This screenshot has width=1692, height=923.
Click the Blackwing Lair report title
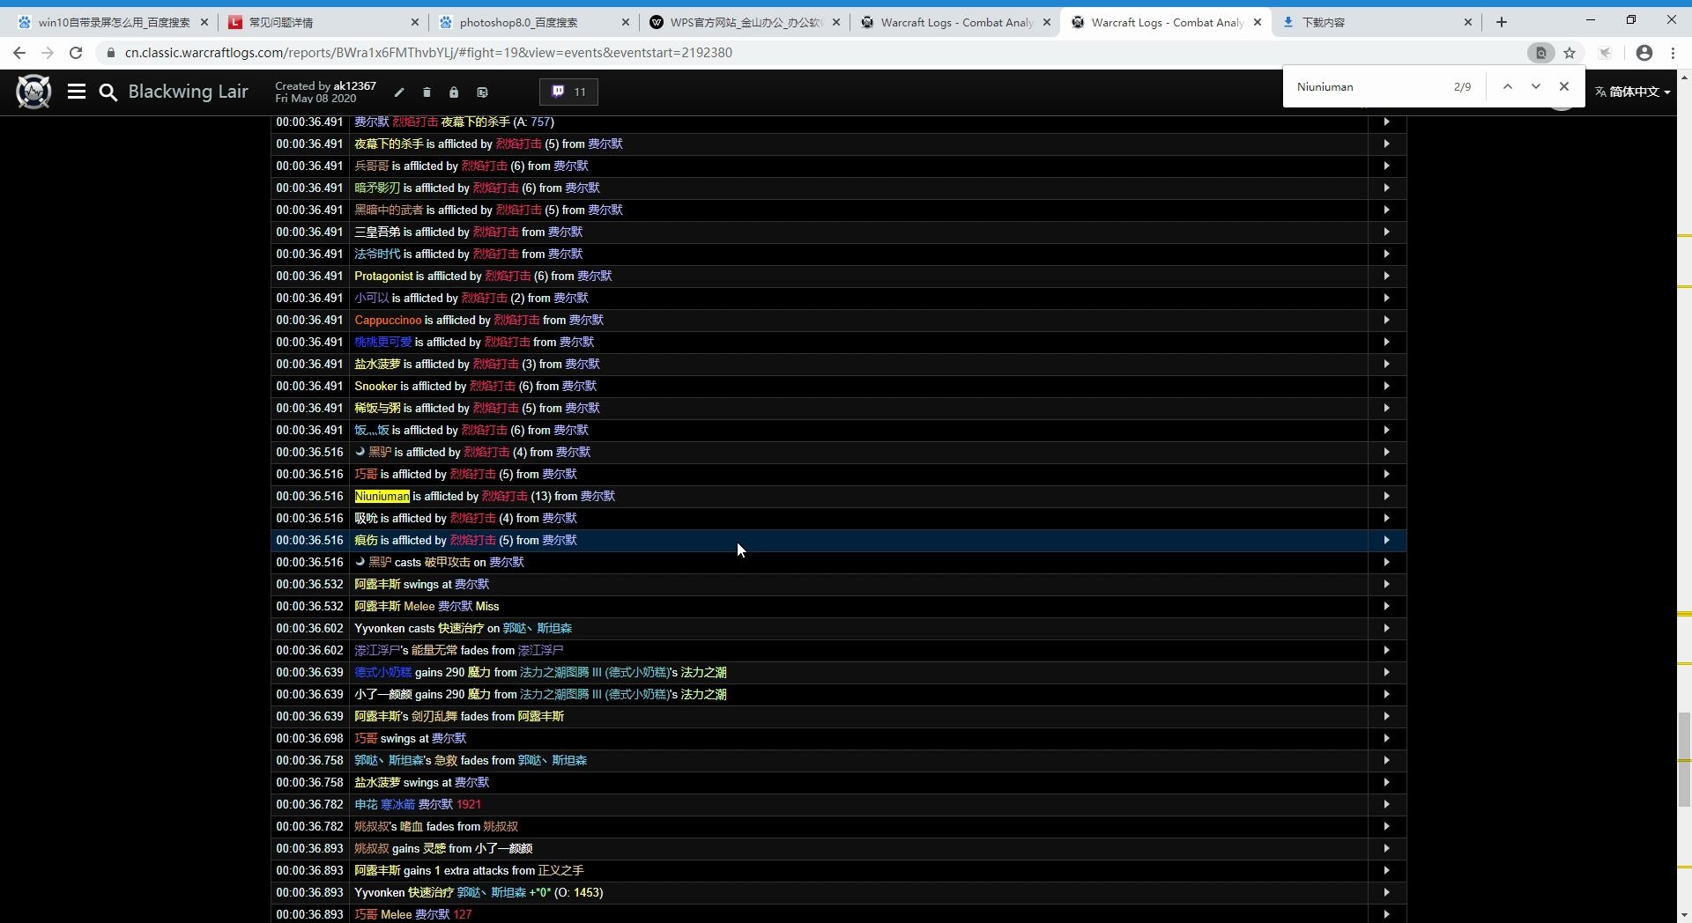point(188,92)
